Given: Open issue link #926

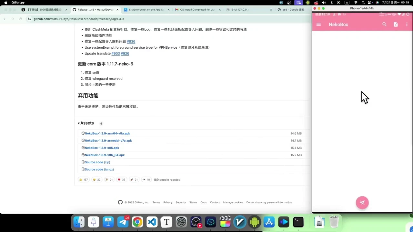Looking at the screenshot, I should coord(125,53).
